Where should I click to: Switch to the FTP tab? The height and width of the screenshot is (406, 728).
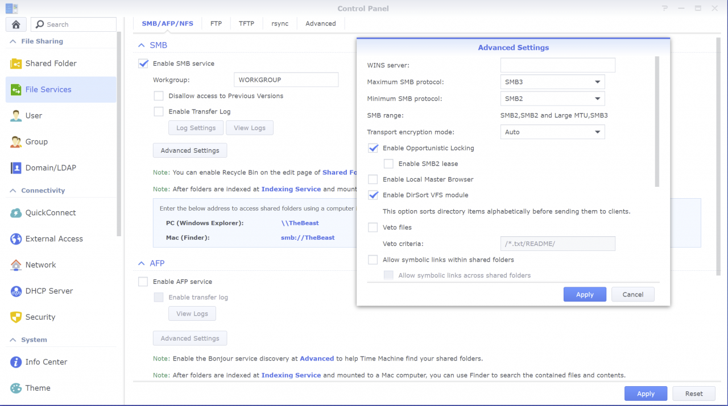[x=216, y=23]
